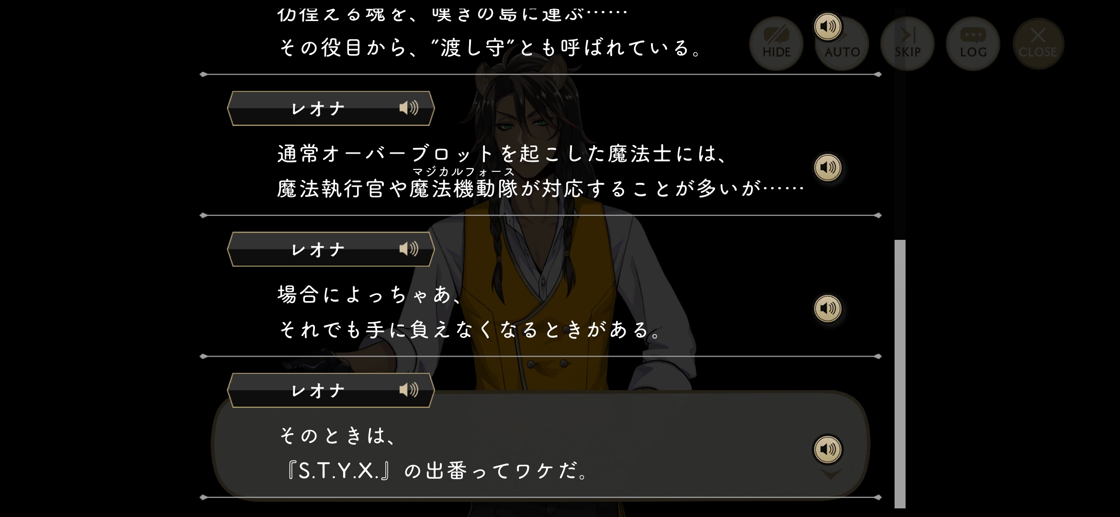Play voice for the top 渡し守 line

click(828, 26)
